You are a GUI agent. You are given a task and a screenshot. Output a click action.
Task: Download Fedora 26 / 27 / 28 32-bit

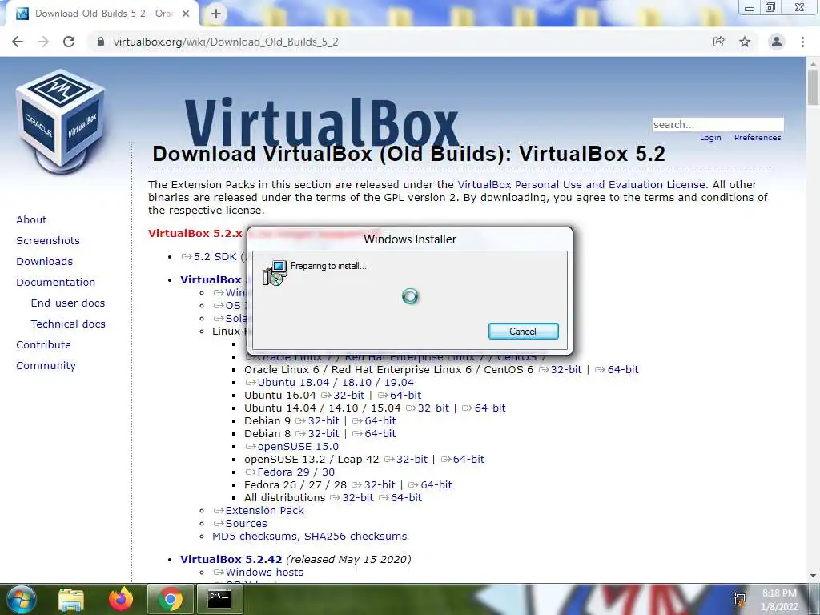pos(379,485)
